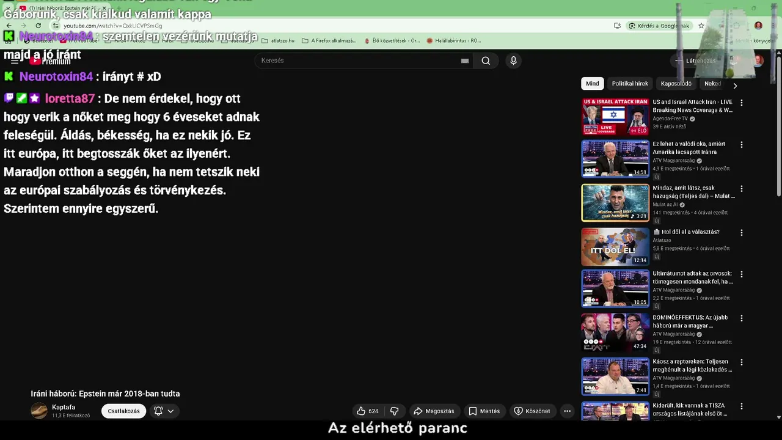Select the Mind filter chip
Viewport: 782px width, 440px height.
(593, 84)
